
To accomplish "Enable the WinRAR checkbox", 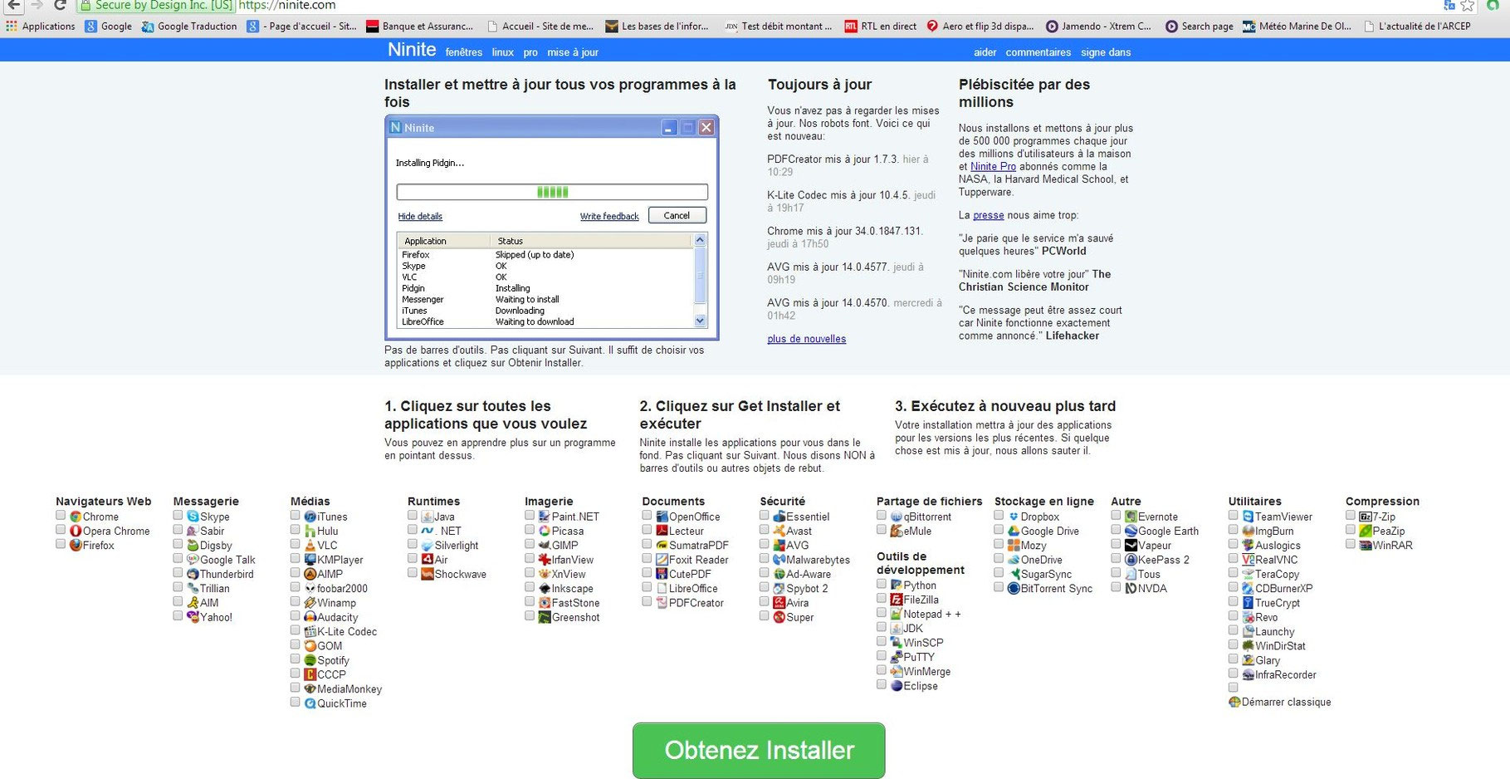I will (x=1350, y=544).
